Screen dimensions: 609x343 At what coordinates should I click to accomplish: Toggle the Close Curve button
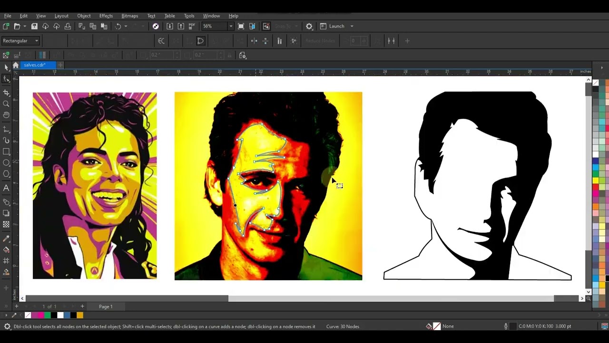click(x=200, y=41)
